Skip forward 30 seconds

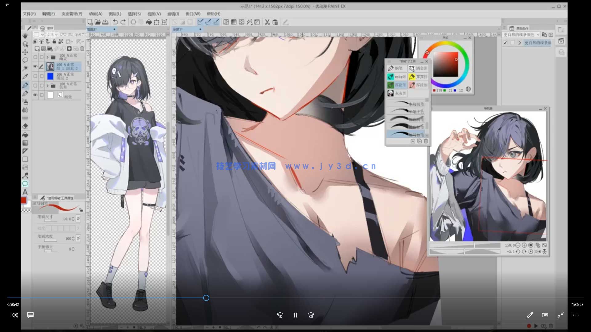point(311,315)
